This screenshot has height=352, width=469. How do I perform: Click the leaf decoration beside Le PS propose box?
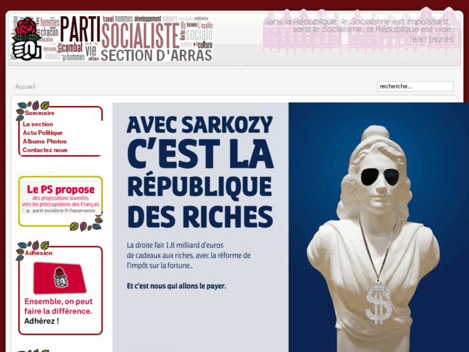(86, 223)
